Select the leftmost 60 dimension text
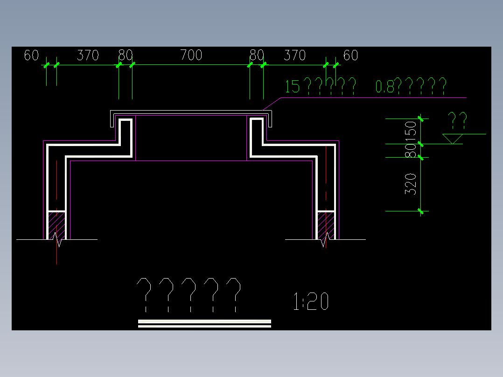The height and width of the screenshot is (377, 503). [31, 55]
